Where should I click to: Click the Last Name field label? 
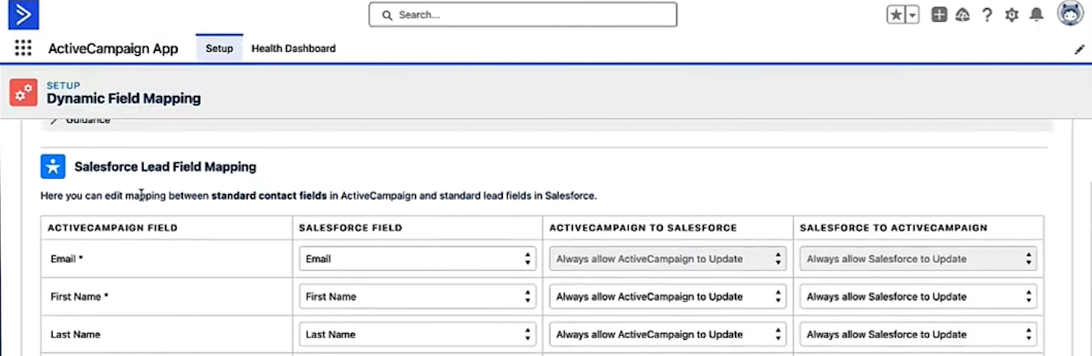pyautogui.click(x=75, y=334)
